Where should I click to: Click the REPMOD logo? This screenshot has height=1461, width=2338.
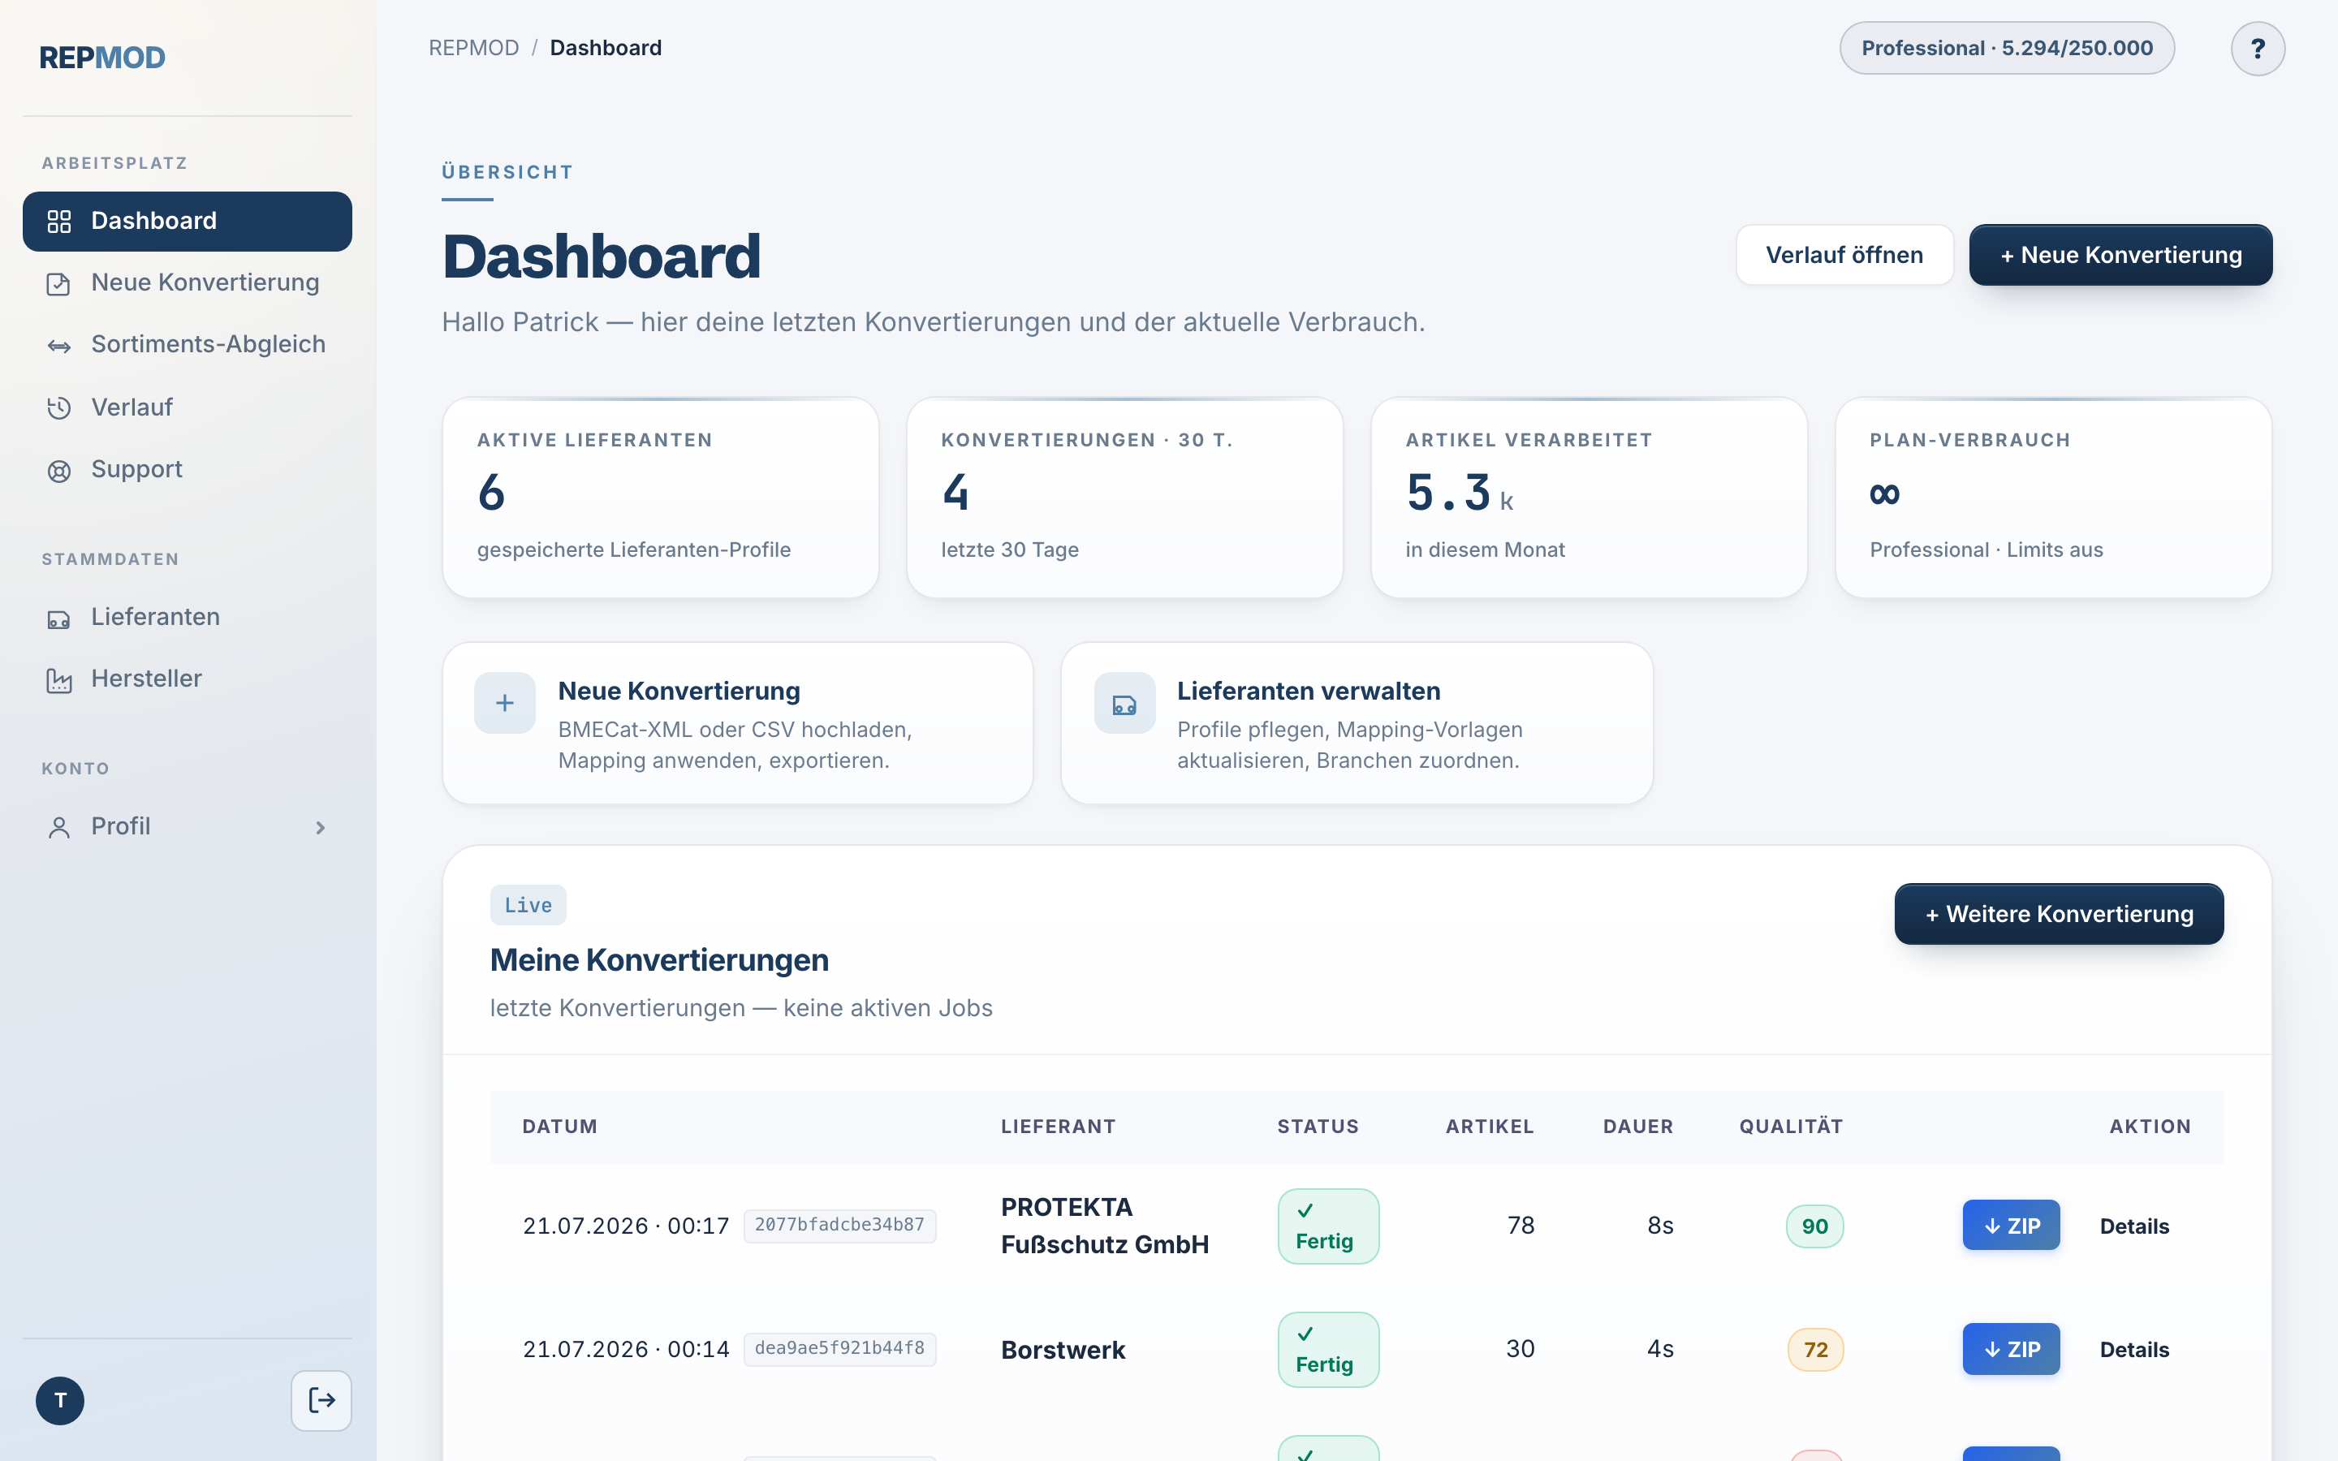coord(102,58)
